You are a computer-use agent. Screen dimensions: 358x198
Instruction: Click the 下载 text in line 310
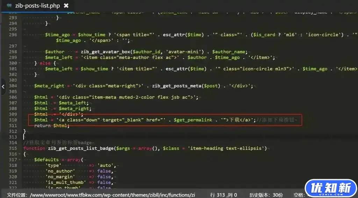tap(234, 120)
